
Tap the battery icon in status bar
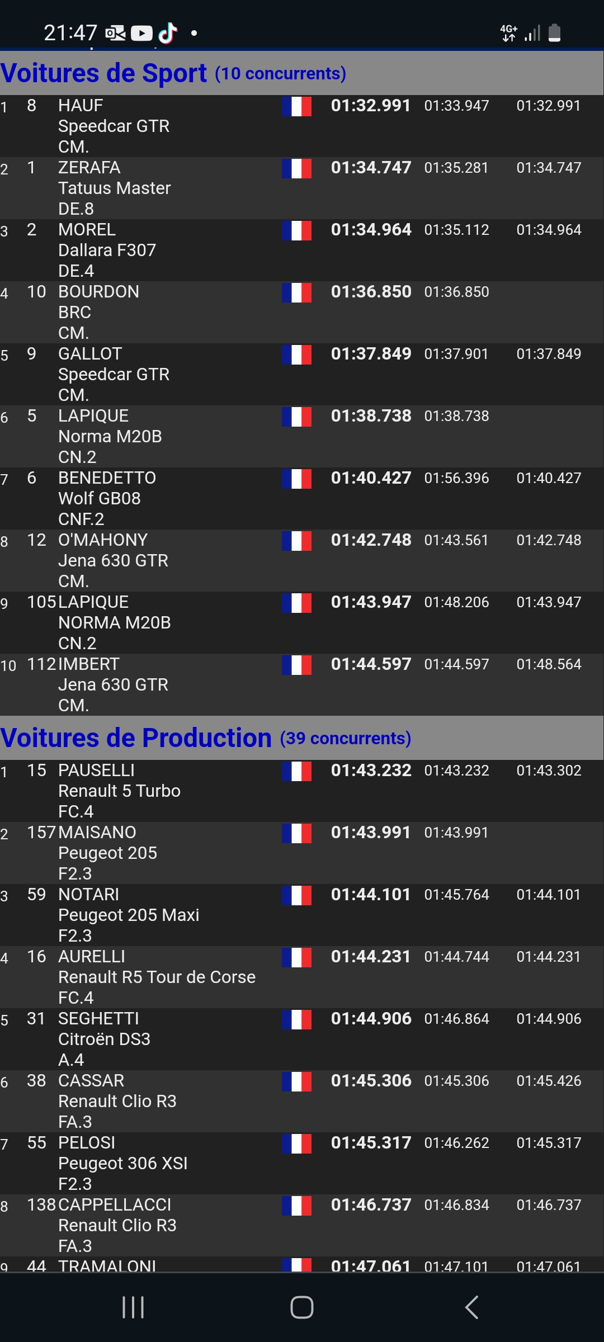554,33
